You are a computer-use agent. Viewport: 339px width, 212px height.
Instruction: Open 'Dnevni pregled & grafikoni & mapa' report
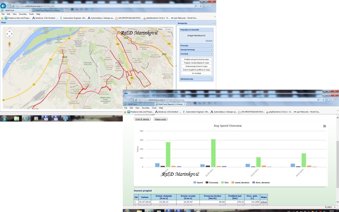(x=196, y=70)
